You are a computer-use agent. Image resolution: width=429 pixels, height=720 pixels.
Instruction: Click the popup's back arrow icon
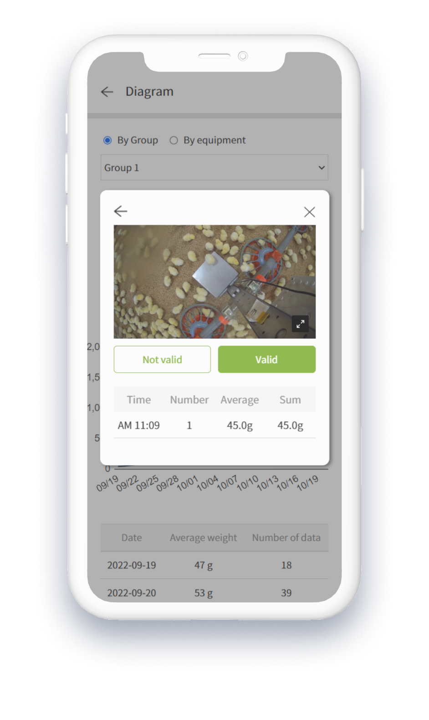tap(121, 211)
